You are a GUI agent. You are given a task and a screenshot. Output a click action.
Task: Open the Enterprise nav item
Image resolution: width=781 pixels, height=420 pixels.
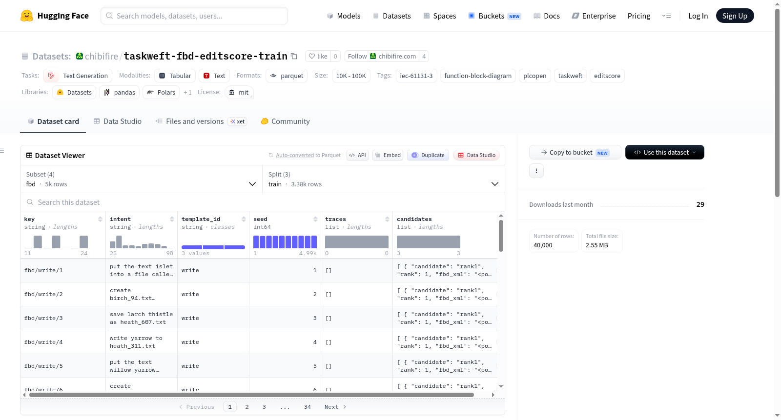click(594, 16)
